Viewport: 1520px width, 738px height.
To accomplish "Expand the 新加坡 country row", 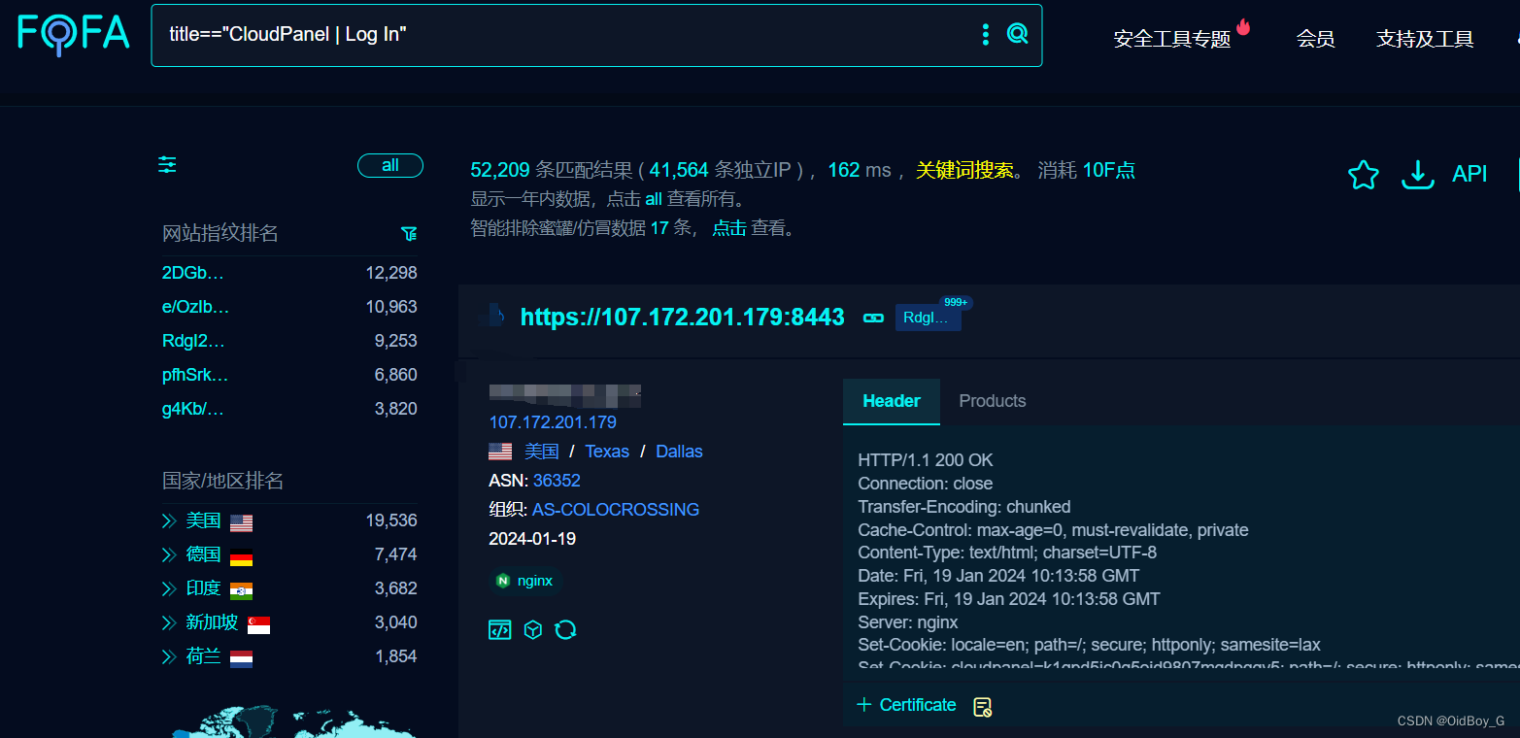I will click(x=169, y=623).
